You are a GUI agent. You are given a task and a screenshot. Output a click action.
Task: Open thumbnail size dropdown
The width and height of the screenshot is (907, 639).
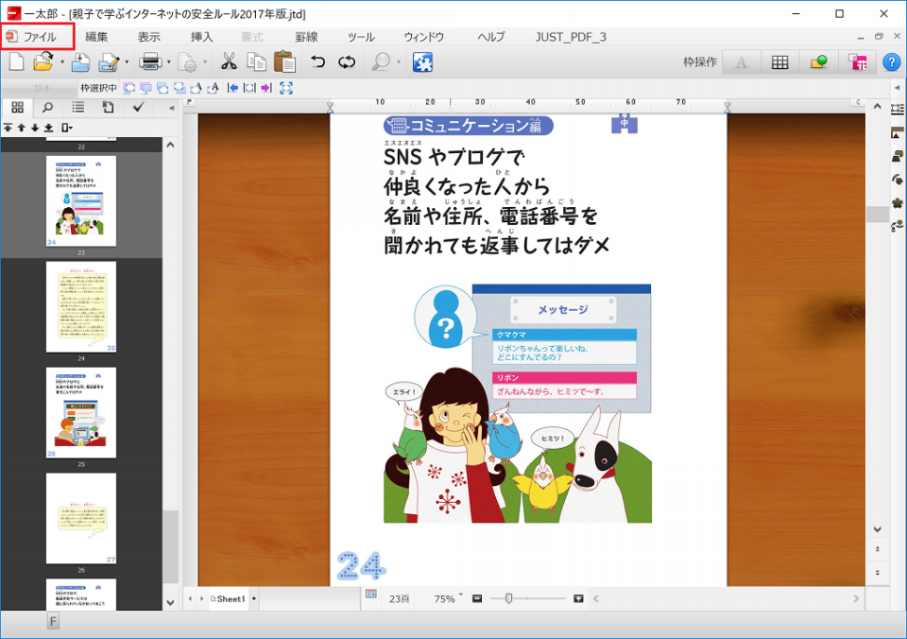click(x=66, y=128)
